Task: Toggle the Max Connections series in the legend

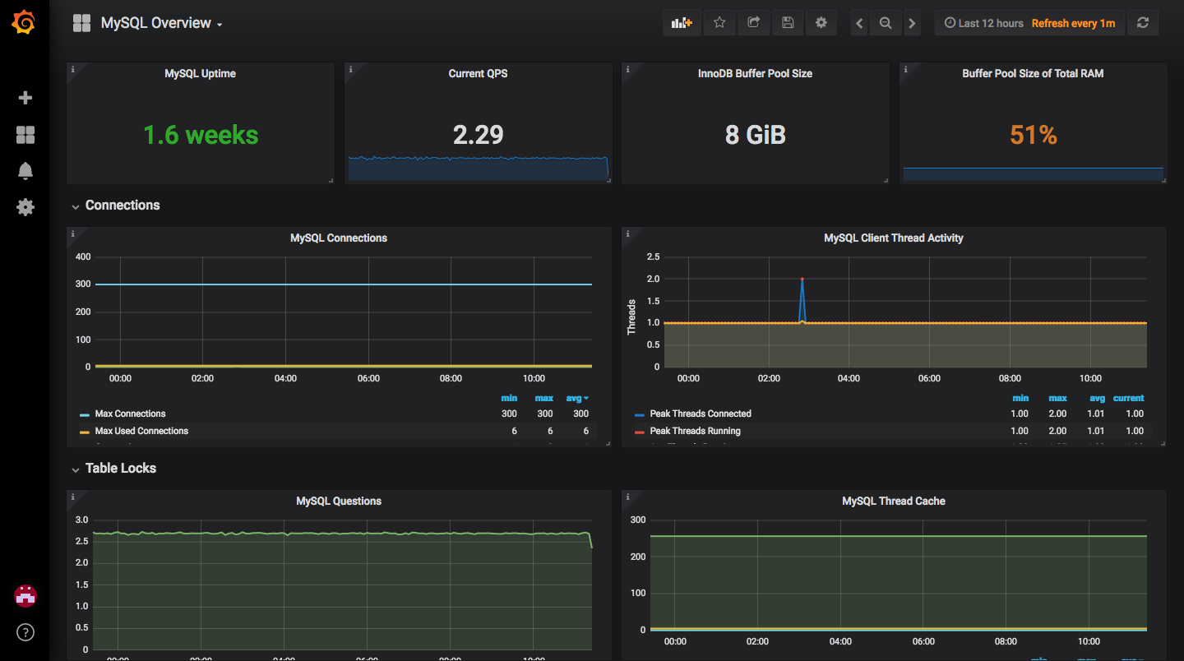Action: click(x=128, y=414)
